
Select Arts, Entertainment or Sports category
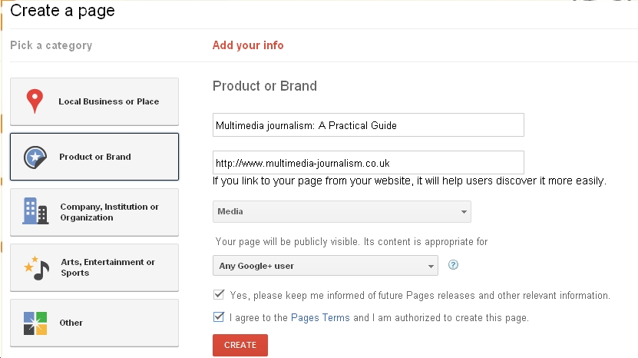coord(107,267)
